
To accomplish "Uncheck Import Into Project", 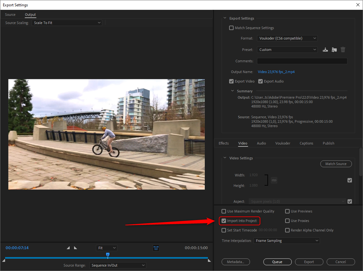I will click(x=224, y=221).
